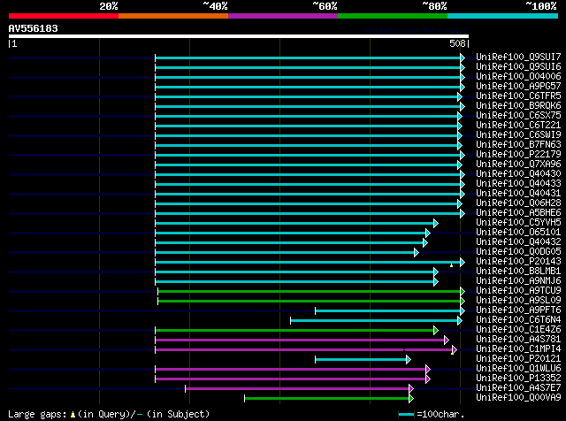Select the UniRef100_B7FN63 label
The image size is (566, 421).
click(x=518, y=144)
